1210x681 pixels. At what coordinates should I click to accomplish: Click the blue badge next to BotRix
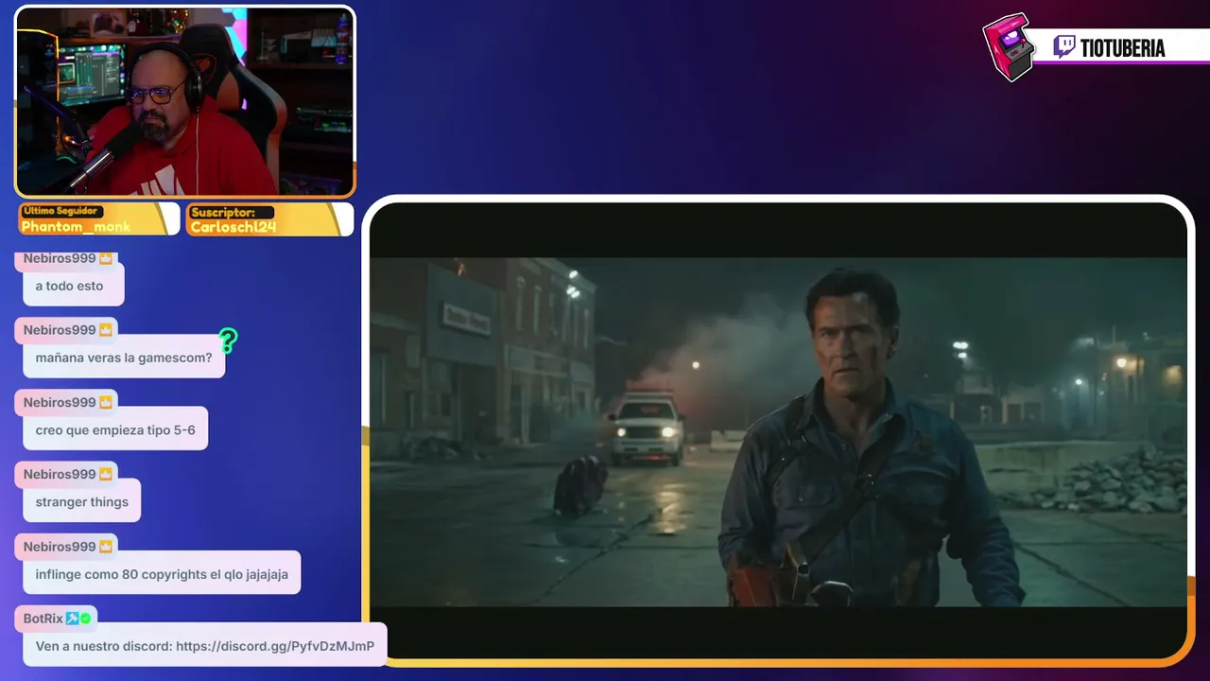click(x=72, y=619)
